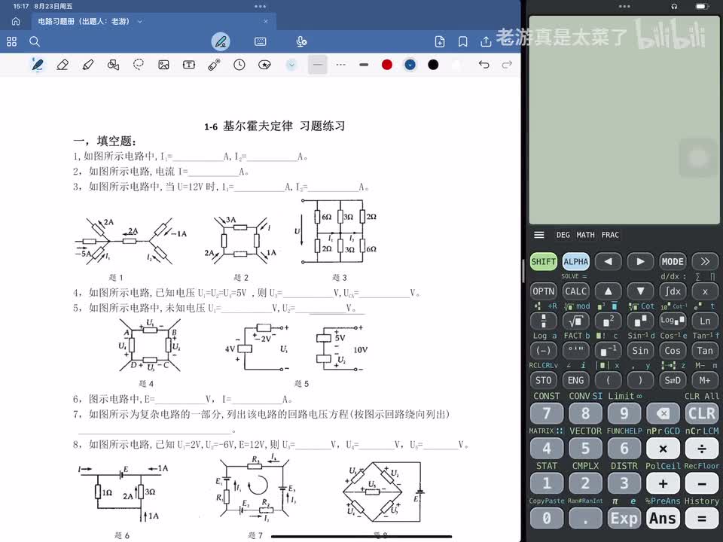Tap the Ans key

click(663, 519)
